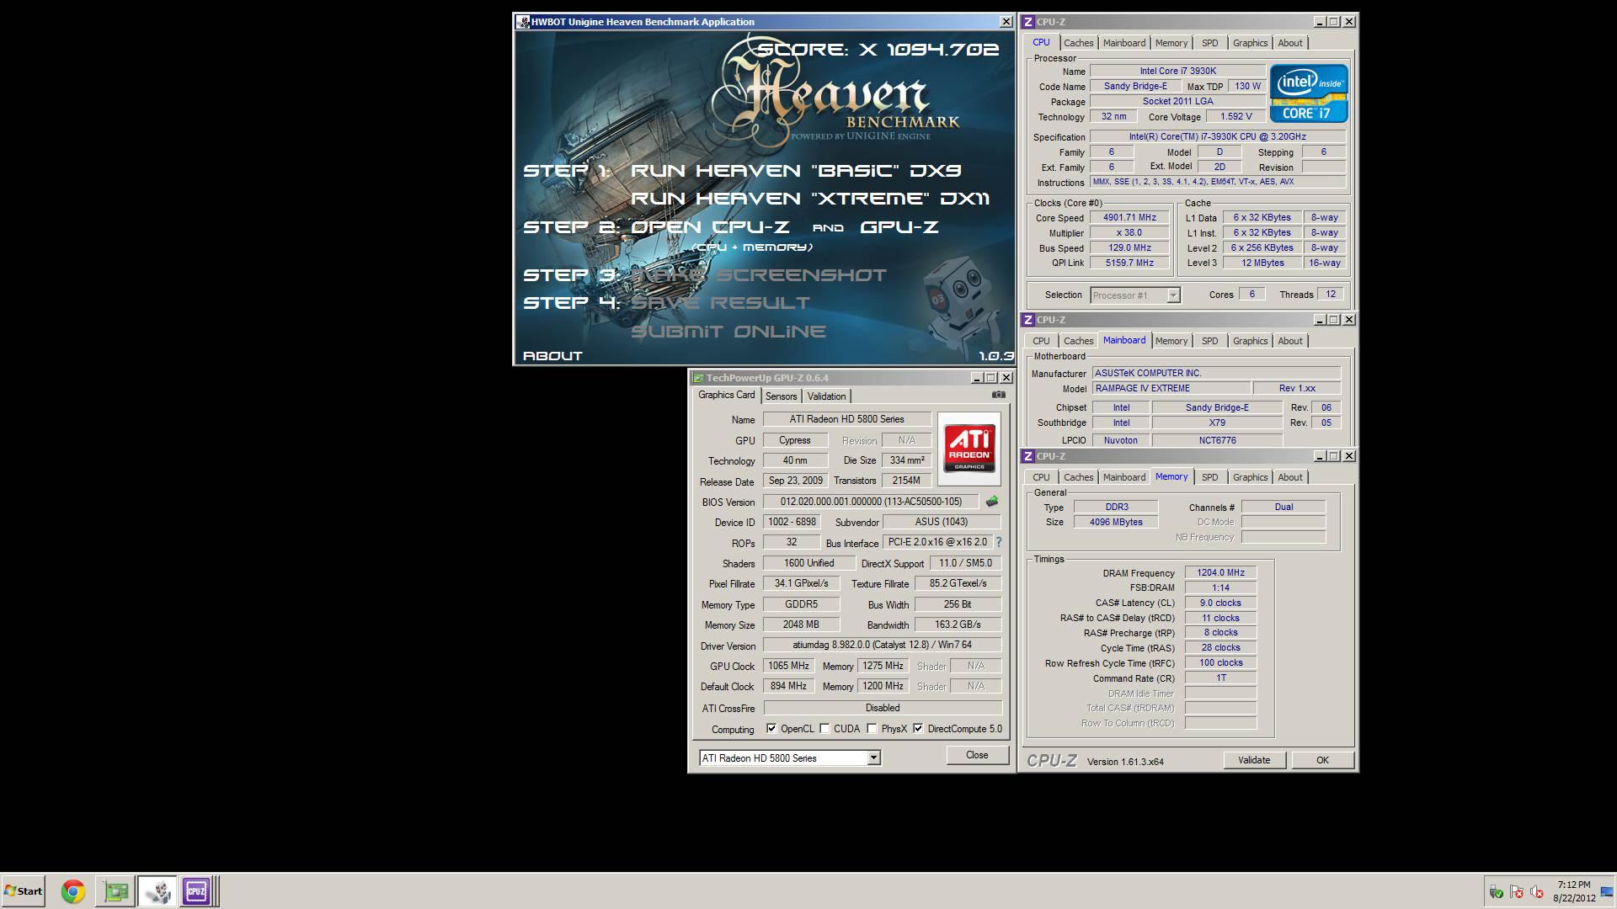Minimize the Memory CPU-Z window
This screenshot has width=1617, height=909.
[1320, 456]
